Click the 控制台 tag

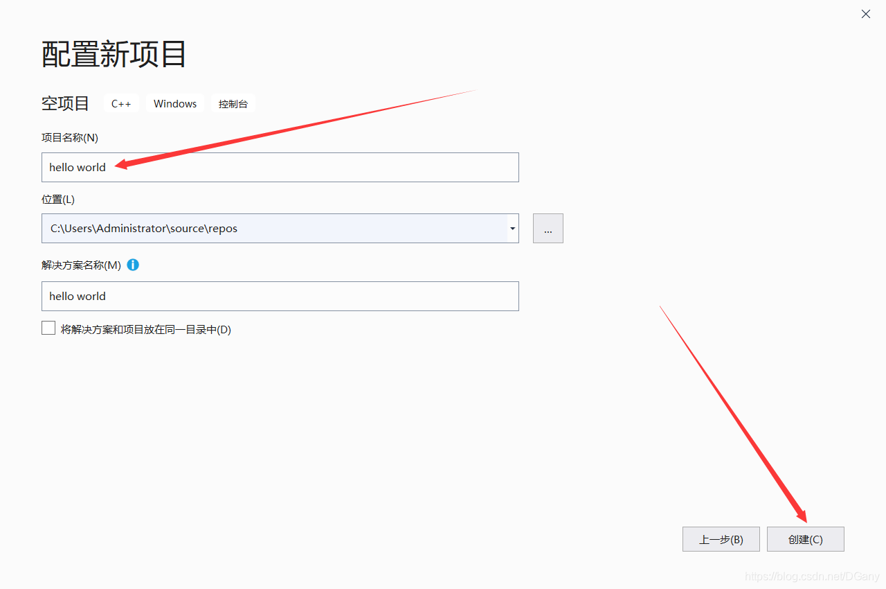click(233, 104)
